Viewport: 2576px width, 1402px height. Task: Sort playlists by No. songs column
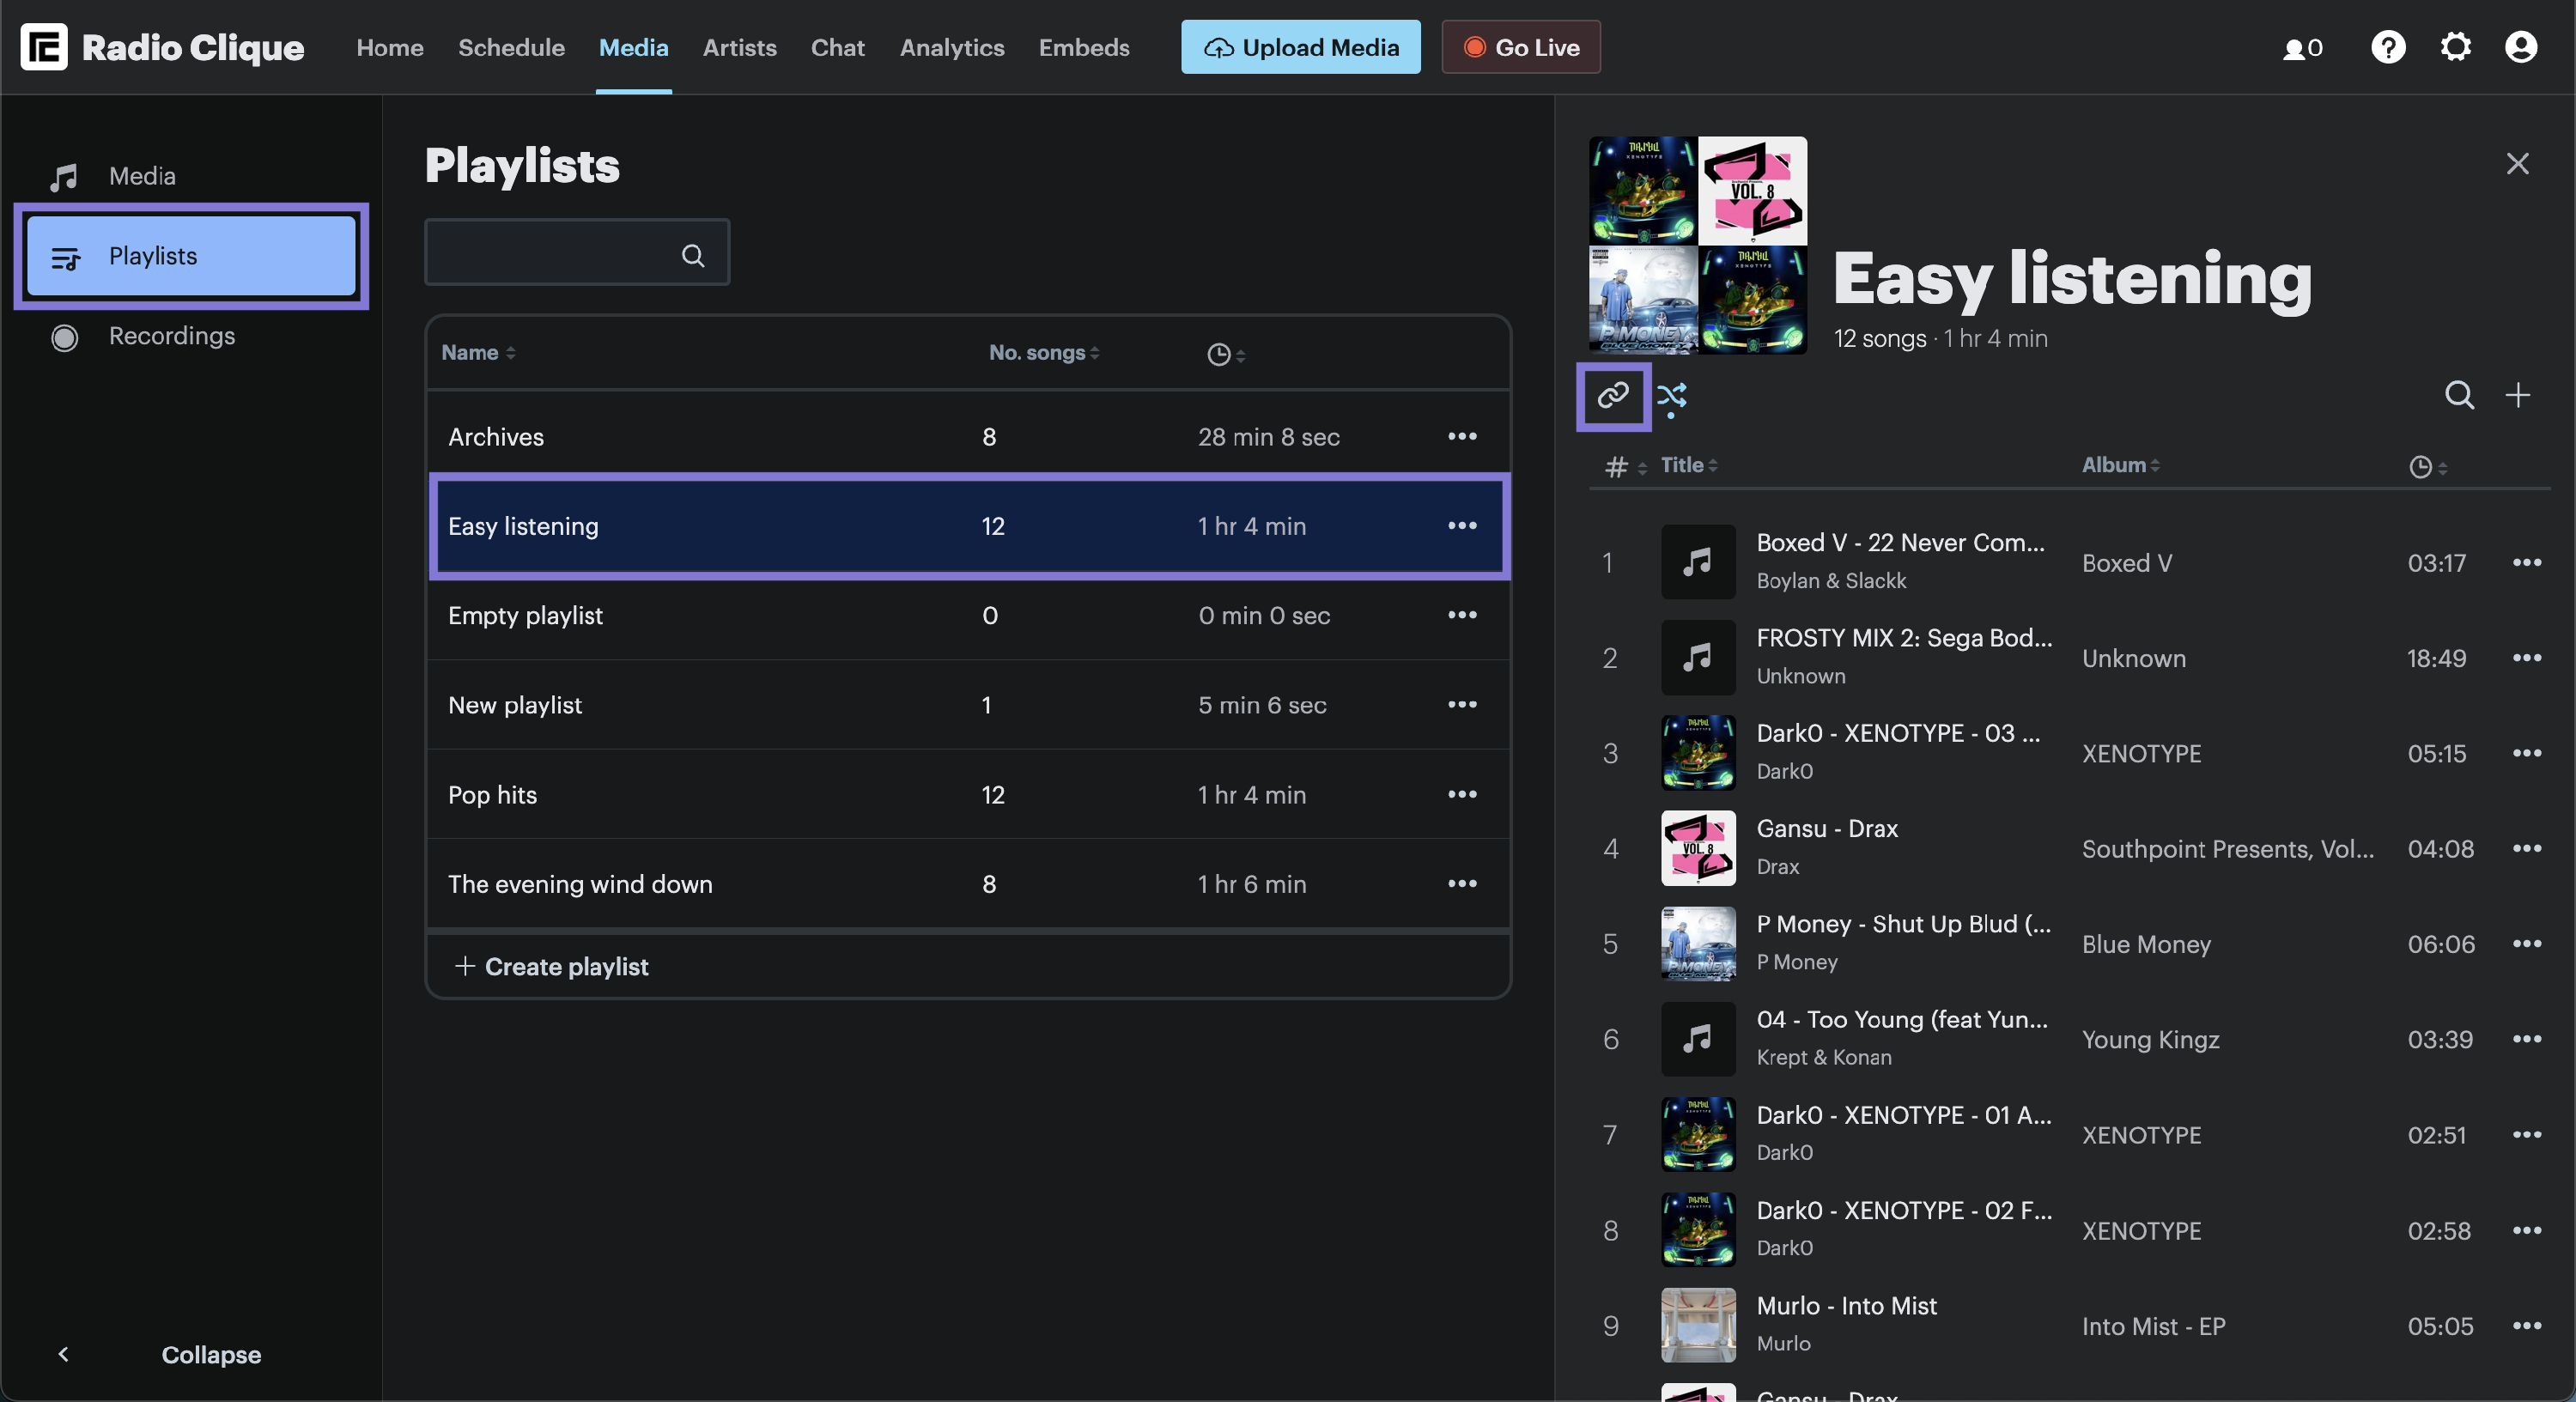click(x=1044, y=352)
